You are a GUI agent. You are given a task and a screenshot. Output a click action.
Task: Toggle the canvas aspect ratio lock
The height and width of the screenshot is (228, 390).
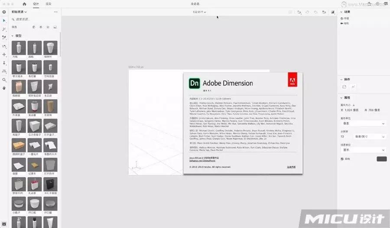[x=354, y=105]
